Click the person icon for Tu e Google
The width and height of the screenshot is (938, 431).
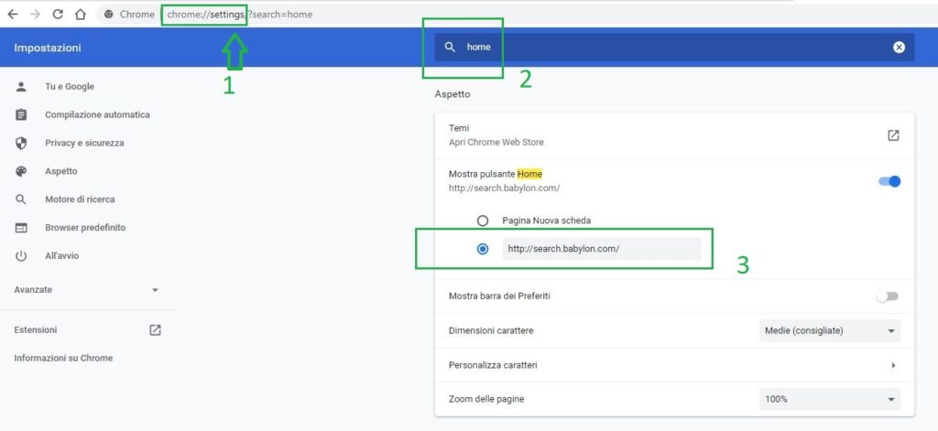click(x=21, y=87)
